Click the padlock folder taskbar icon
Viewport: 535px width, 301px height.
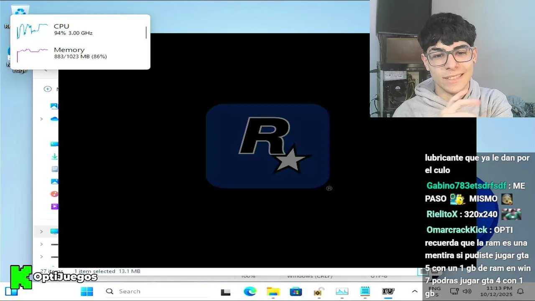[319, 292]
